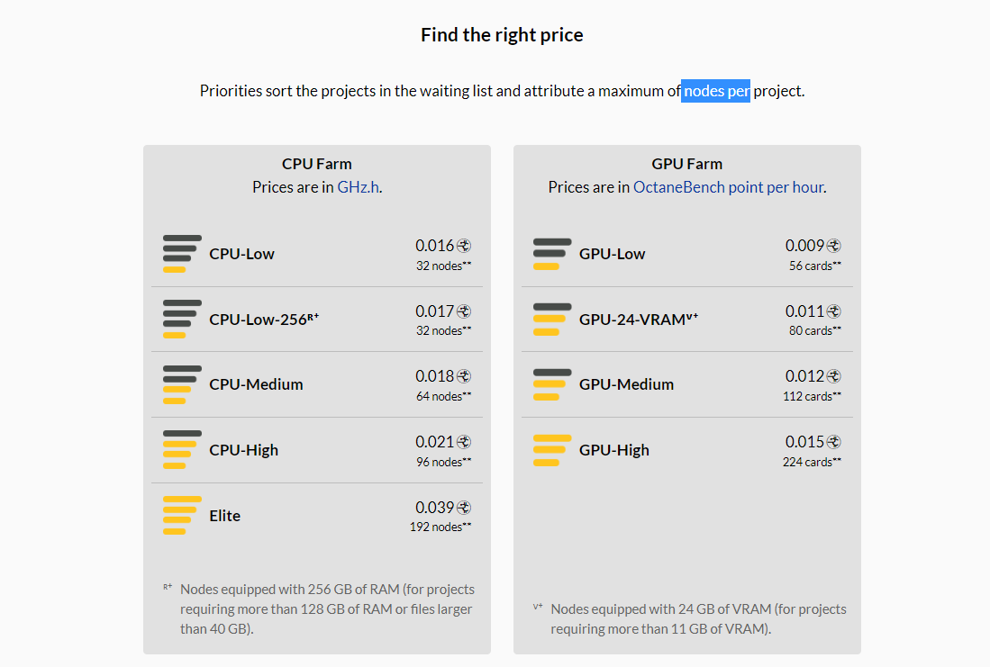990x667 pixels.
Task: Click the credit coin icon beside 0.039
Action: tap(464, 508)
